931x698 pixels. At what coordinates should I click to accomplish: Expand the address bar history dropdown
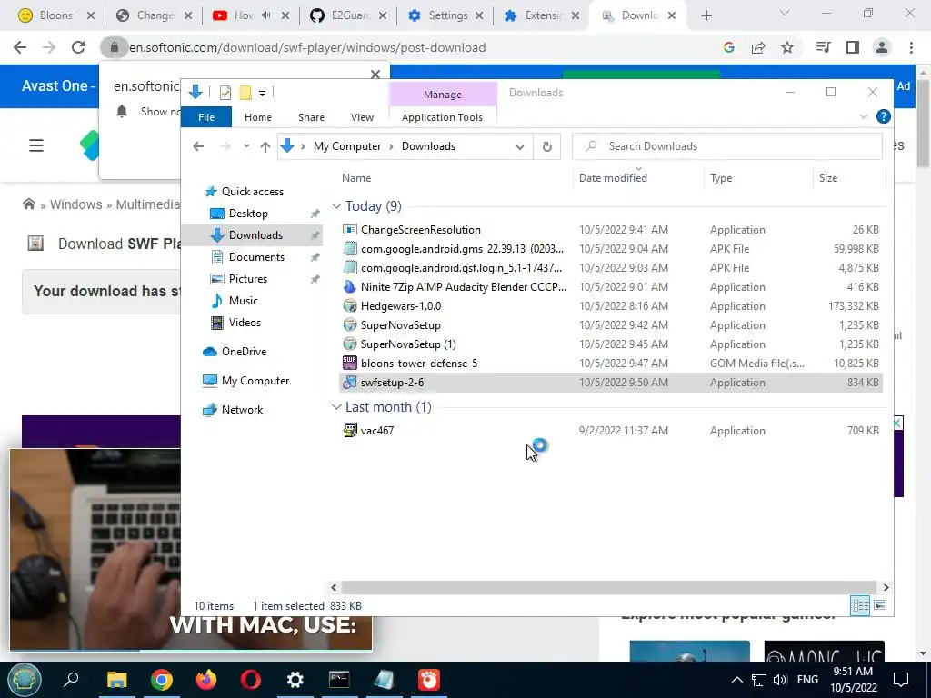pos(519,146)
